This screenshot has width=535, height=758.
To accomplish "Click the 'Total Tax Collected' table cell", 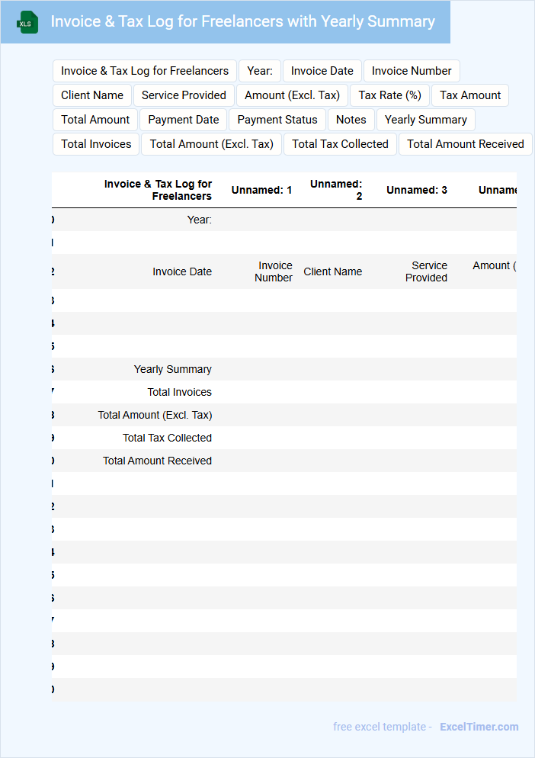I will [167, 438].
